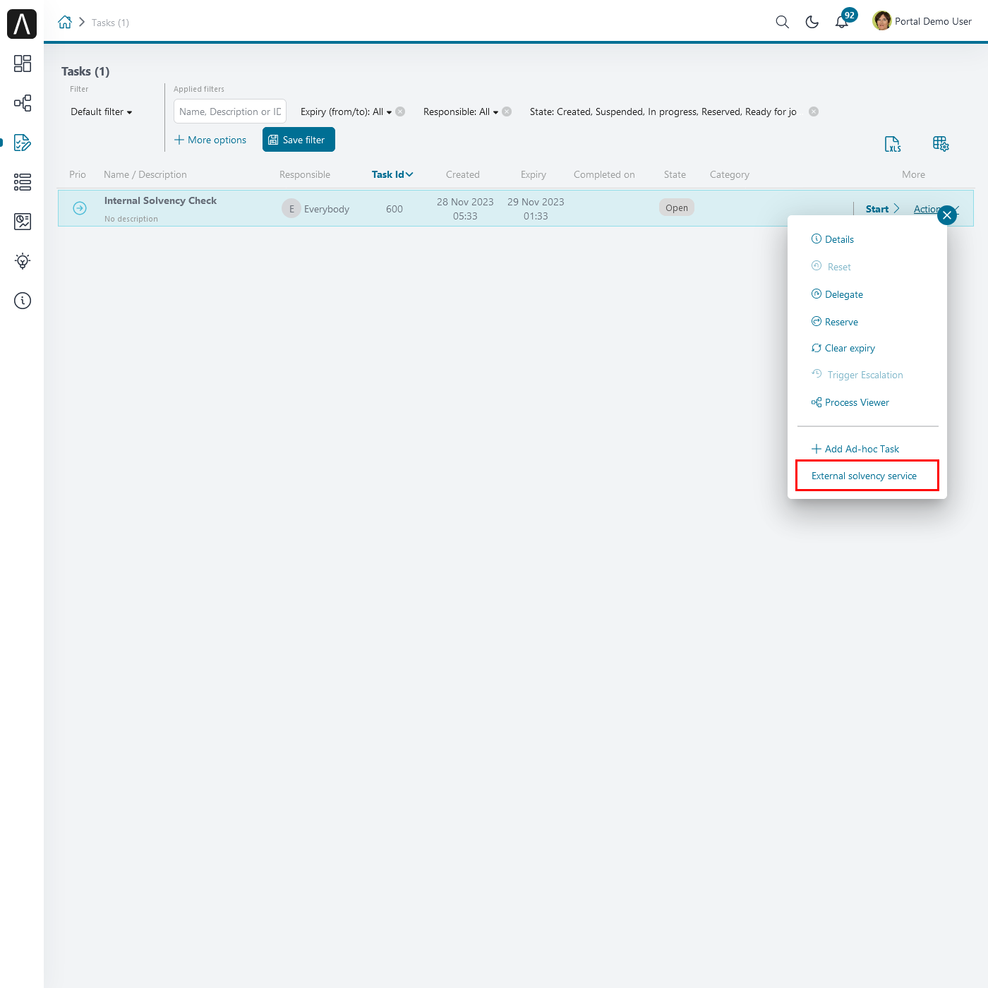Open notifications bell with 92 badge
Screen dimensions: 988x988
coord(842,22)
